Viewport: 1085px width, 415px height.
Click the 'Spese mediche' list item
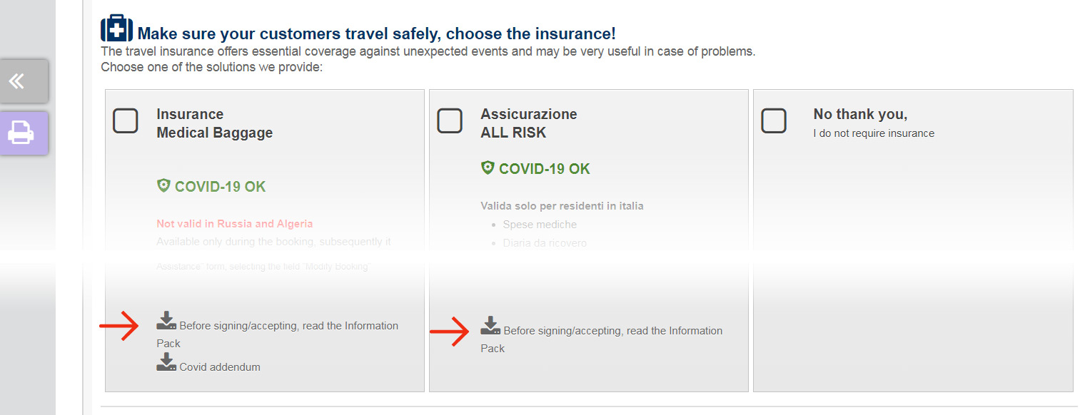(540, 225)
